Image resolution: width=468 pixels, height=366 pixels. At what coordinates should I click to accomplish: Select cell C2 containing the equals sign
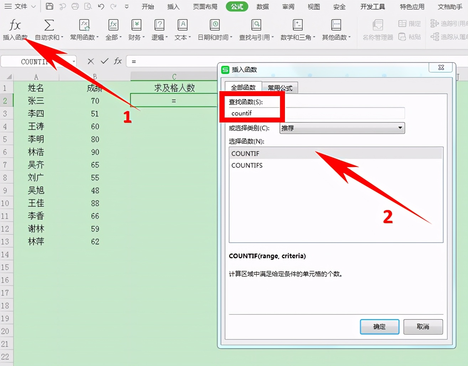pyautogui.click(x=174, y=101)
